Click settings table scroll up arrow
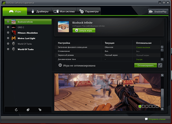The image size is (172, 124). [x=162, y=47]
